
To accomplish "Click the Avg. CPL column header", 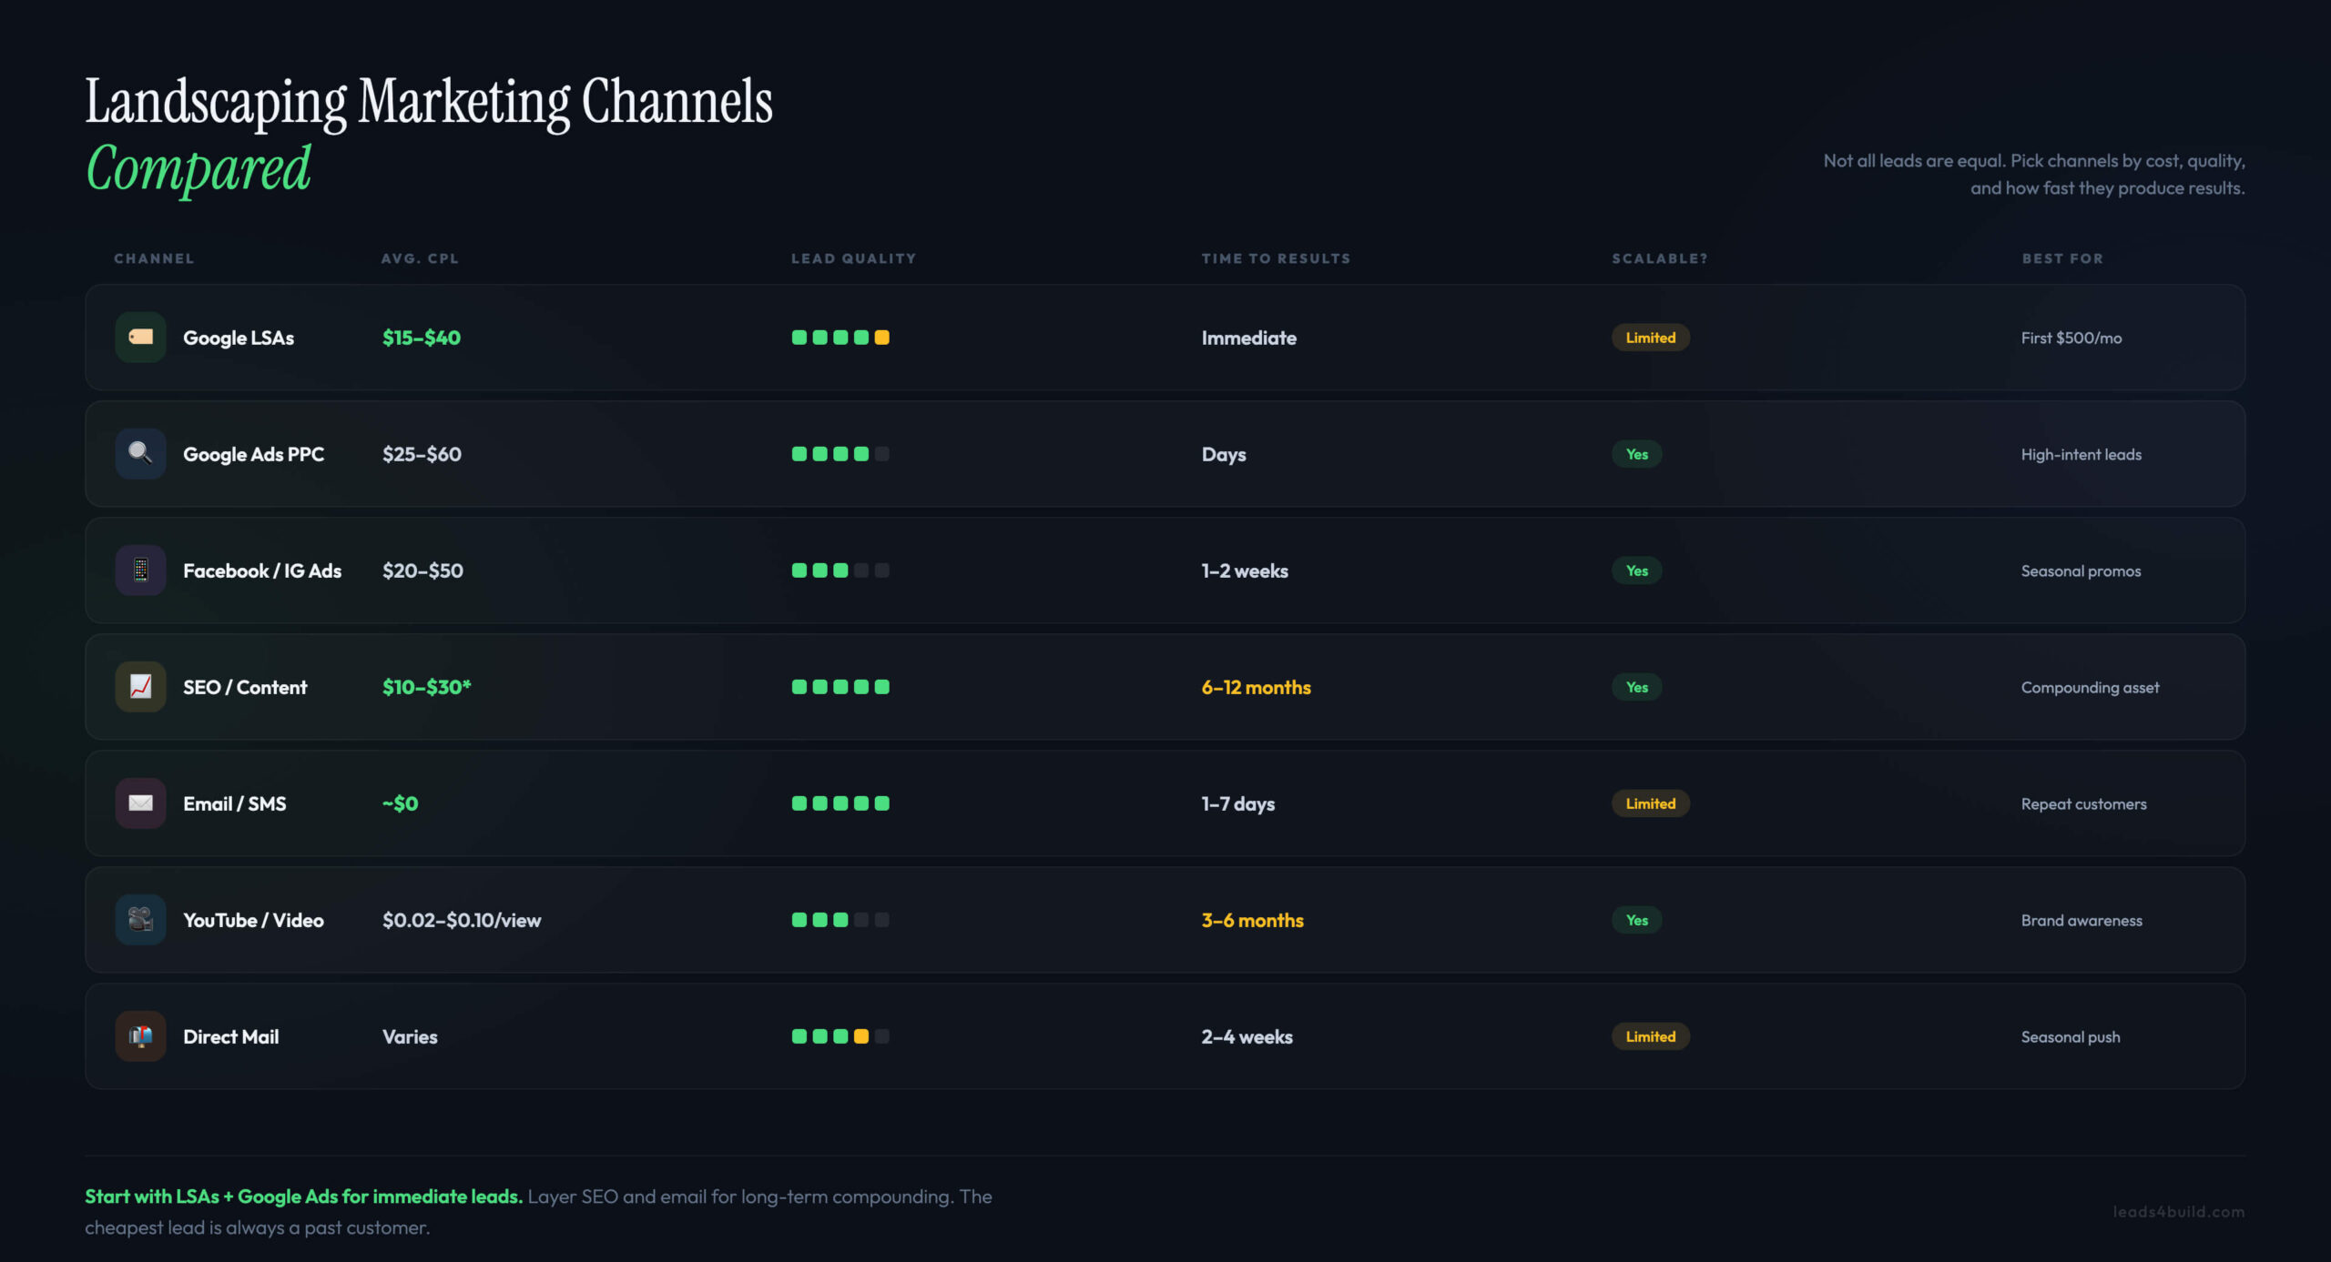I will 420,258.
